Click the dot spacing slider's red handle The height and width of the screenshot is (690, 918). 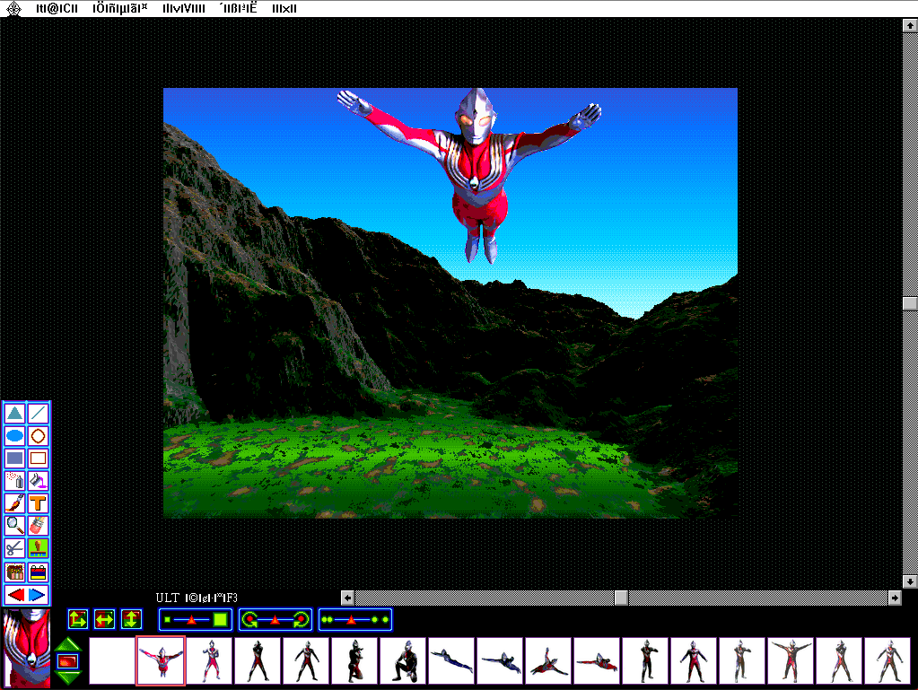pyautogui.click(x=351, y=620)
